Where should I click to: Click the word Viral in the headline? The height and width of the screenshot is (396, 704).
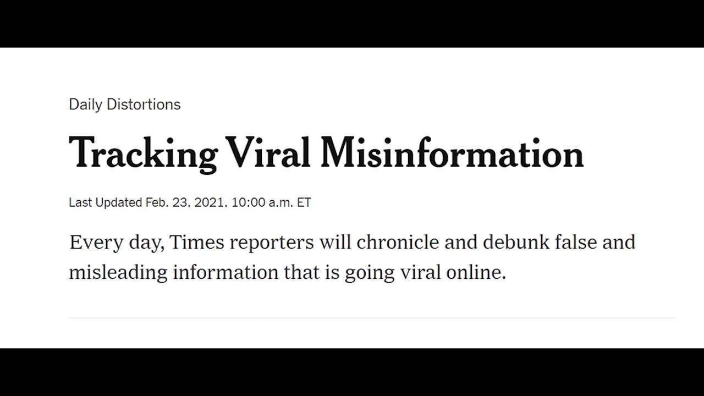(269, 152)
